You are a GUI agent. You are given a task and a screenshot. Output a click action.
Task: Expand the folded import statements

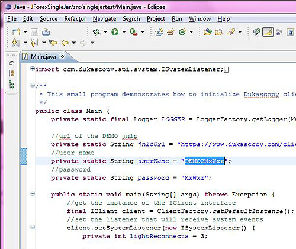33,69
